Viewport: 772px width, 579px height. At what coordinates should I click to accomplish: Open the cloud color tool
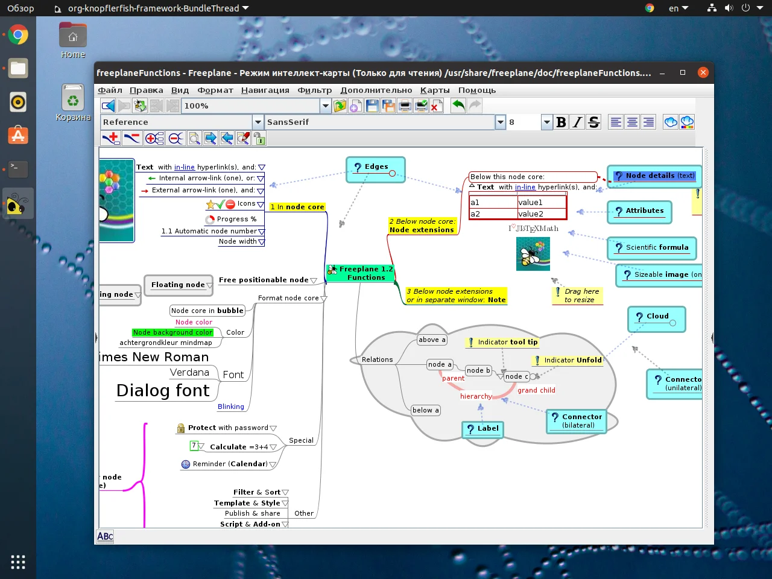click(687, 122)
